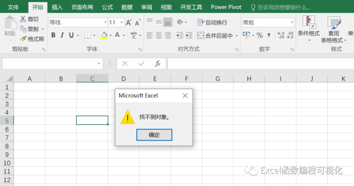
Task: Click Decrease Decimal icon
Action: tap(290, 35)
